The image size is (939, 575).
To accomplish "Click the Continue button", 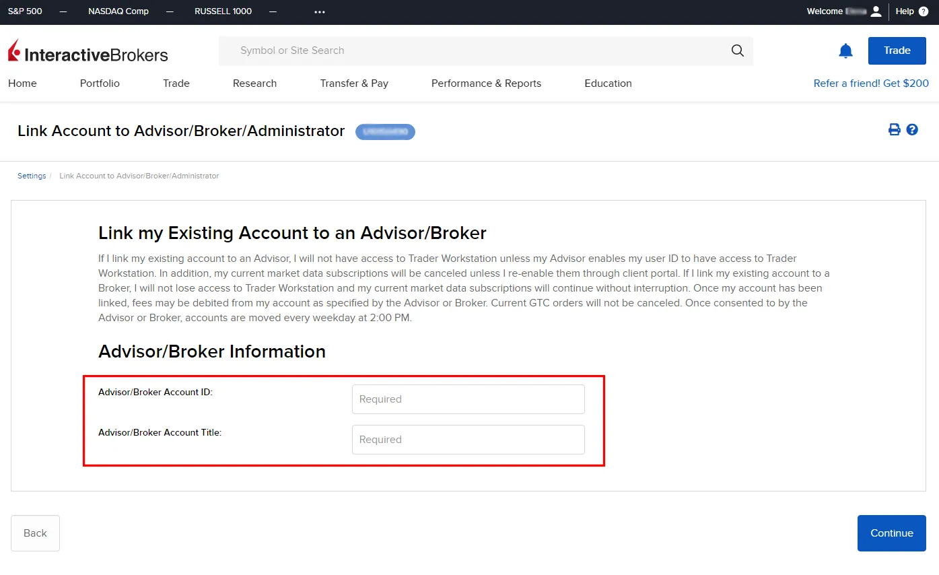I will coord(891,533).
